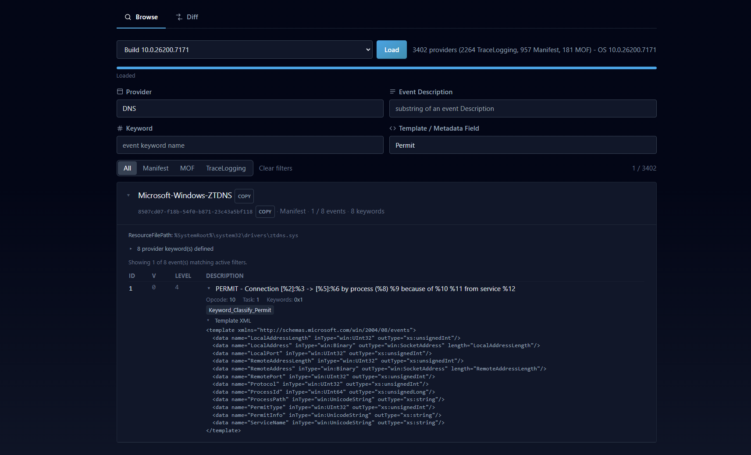The width and height of the screenshot is (751, 455).
Task: Click the ServiceName data line in the template
Action: pos(328,423)
